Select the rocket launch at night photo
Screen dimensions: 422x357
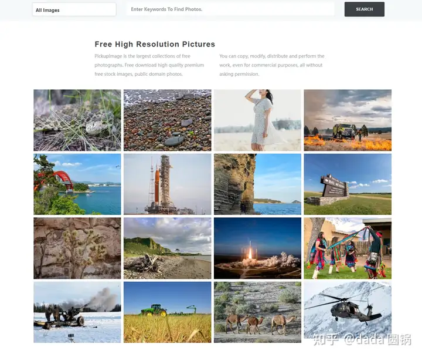[257, 248]
